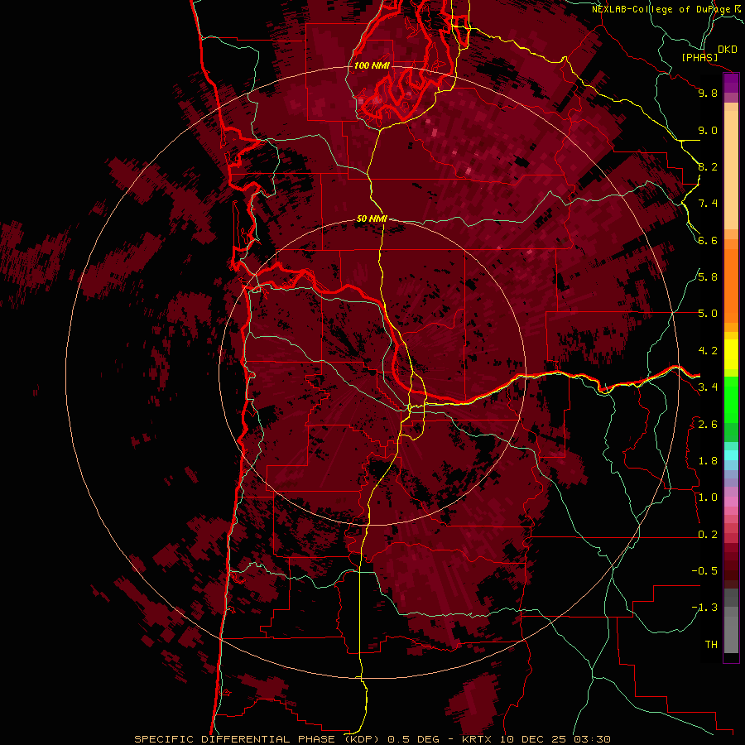Click the NEXLAB-College of DuPage credit text
The image size is (745, 745).
pyautogui.click(x=663, y=9)
